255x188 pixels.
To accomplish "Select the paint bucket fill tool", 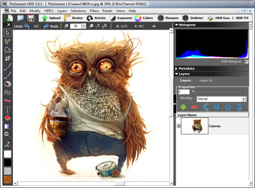I will point(7,118).
